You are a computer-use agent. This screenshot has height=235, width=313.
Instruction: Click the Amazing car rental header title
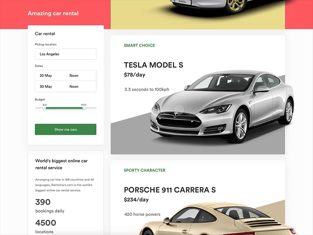[x=53, y=13]
